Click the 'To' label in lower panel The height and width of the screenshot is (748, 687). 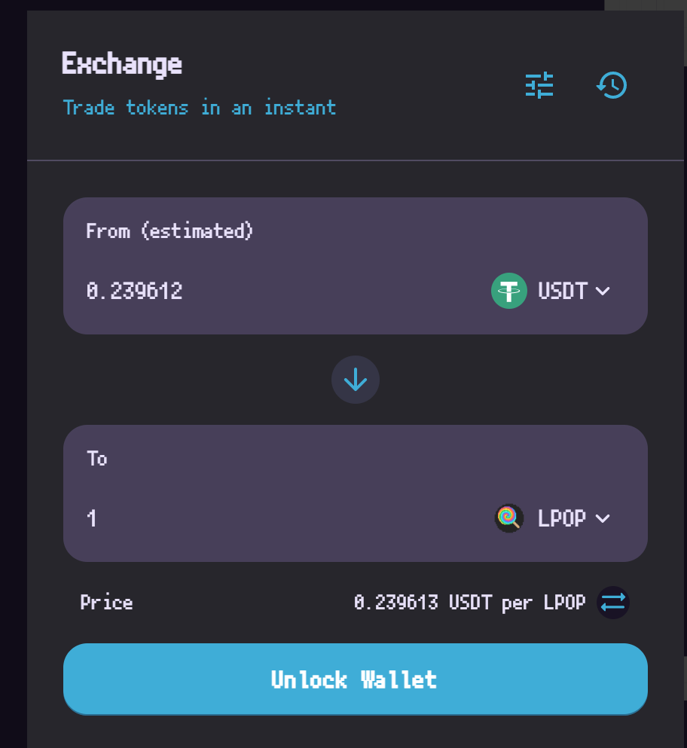click(x=97, y=459)
